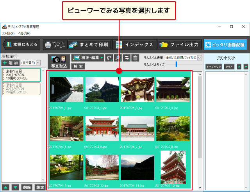Rotate the photo with the rotate icon
The width and height of the screenshot is (250, 192).
pos(109,58)
